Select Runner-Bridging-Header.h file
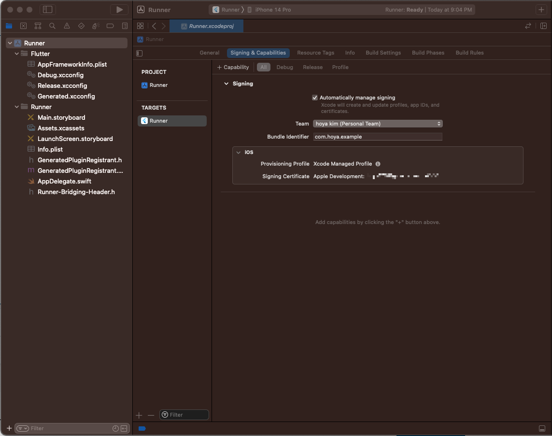552x436 pixels. pyautogui.click(x=76, y=192)
